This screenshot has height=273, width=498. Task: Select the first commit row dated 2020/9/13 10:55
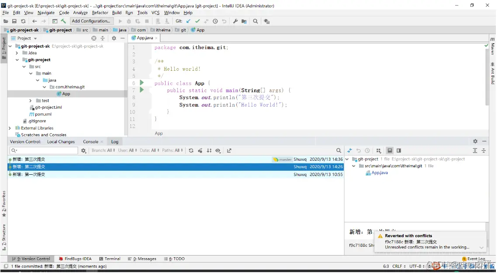click(x=176, y=175)
